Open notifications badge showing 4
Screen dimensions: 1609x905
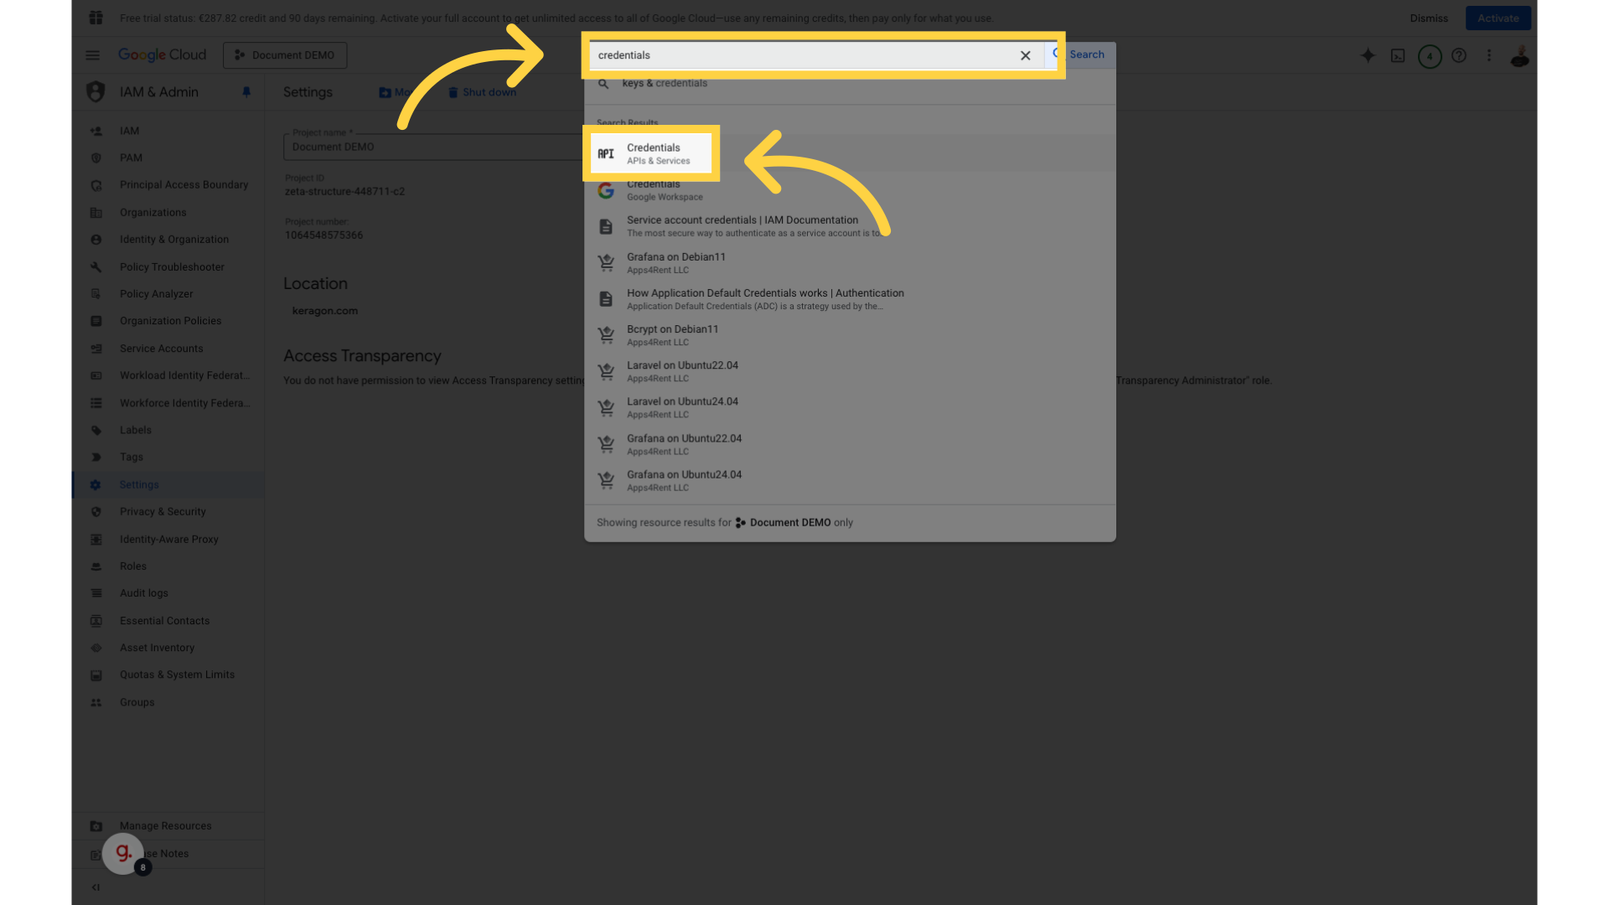1430,56
